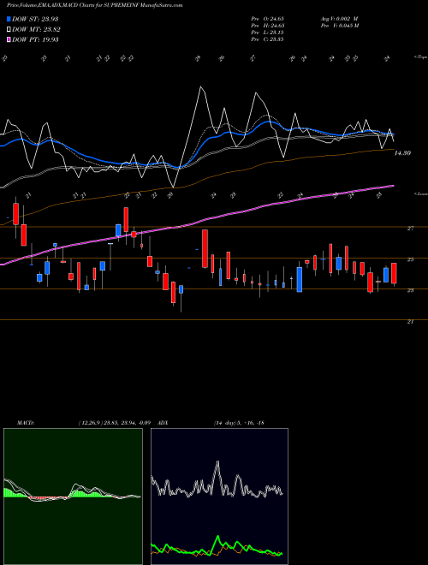Click the '<Tops' label at chart right

coord(420,57)
